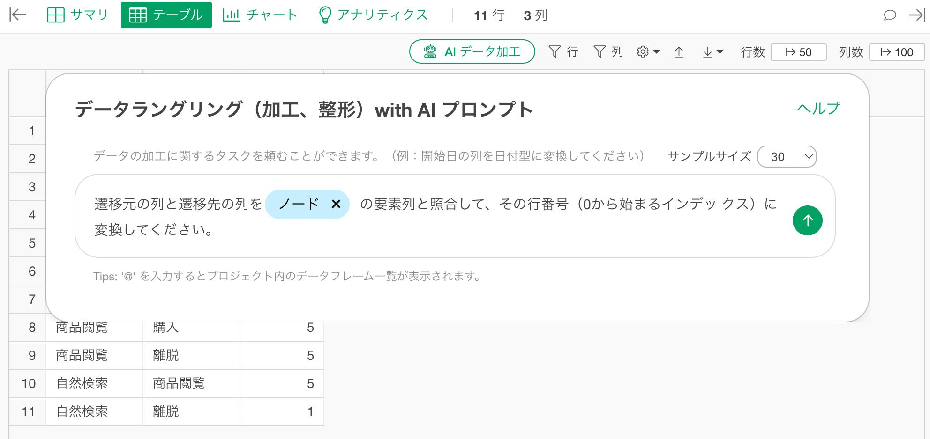Open the comment speech bubble icon
This screenshot has height=439, width=930.
click(x=889, y=15)
